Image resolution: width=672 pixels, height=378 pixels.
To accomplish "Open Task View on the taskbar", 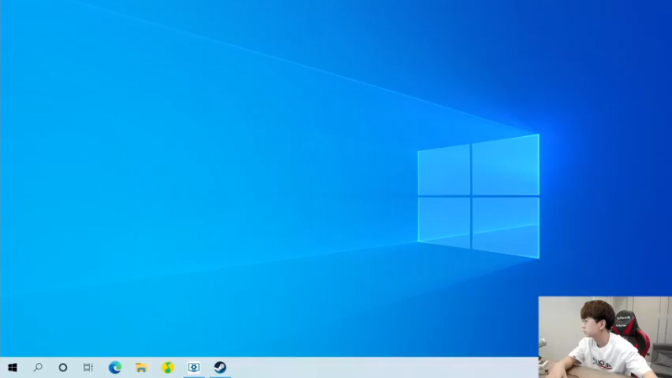I will coord(88,367).
